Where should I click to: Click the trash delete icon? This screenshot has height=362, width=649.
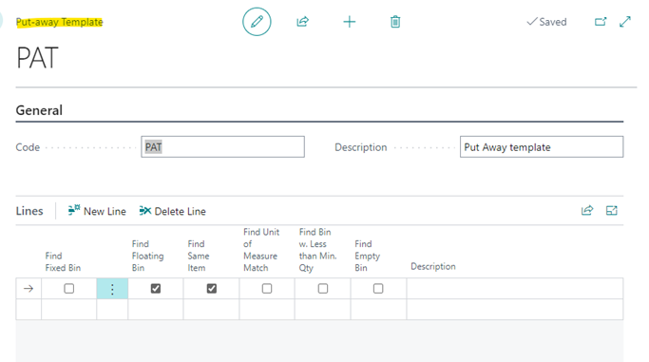(395, 22)
